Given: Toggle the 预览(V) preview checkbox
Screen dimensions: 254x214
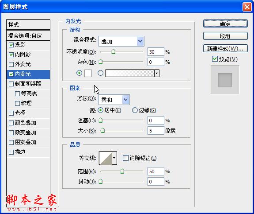Looking at the screenshot, I should pos(215,58).
